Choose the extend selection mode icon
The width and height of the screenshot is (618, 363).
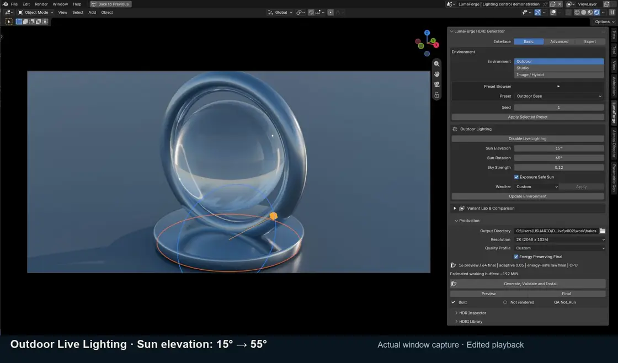pyautogui.click(x=25, y=22)
